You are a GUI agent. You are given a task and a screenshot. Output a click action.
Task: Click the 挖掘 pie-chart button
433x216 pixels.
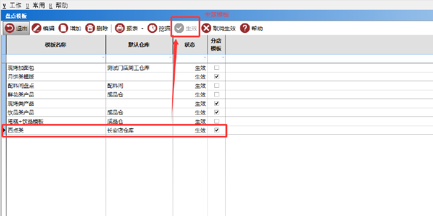(x=159, y=28)
